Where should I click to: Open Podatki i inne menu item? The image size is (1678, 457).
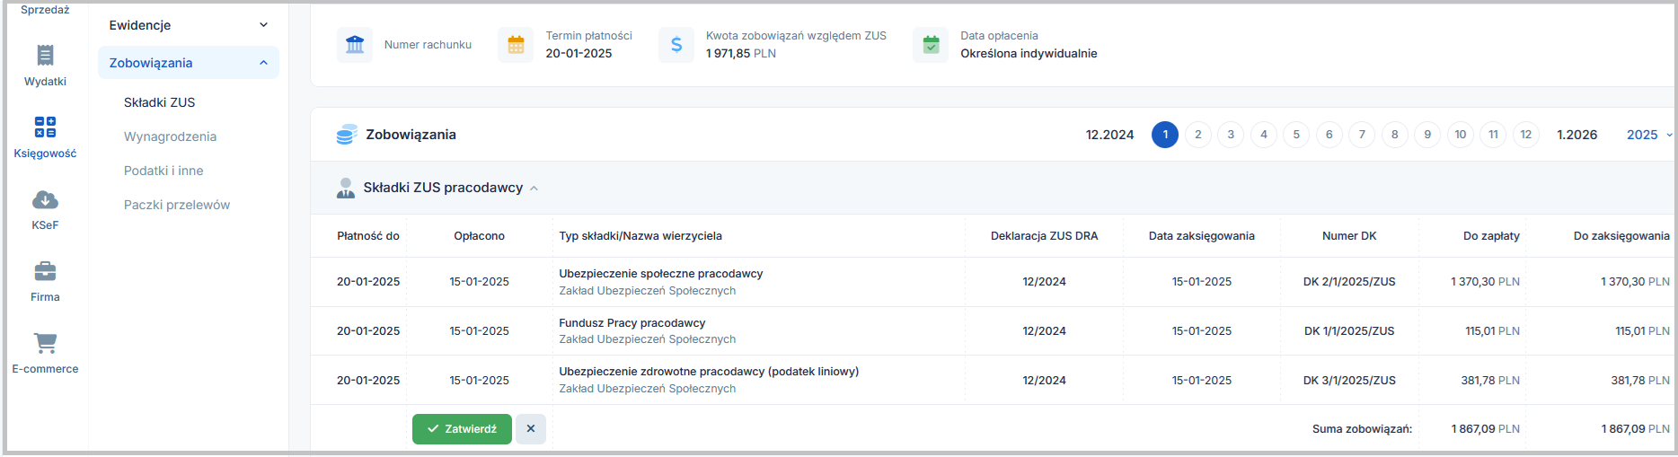(163, 171)
